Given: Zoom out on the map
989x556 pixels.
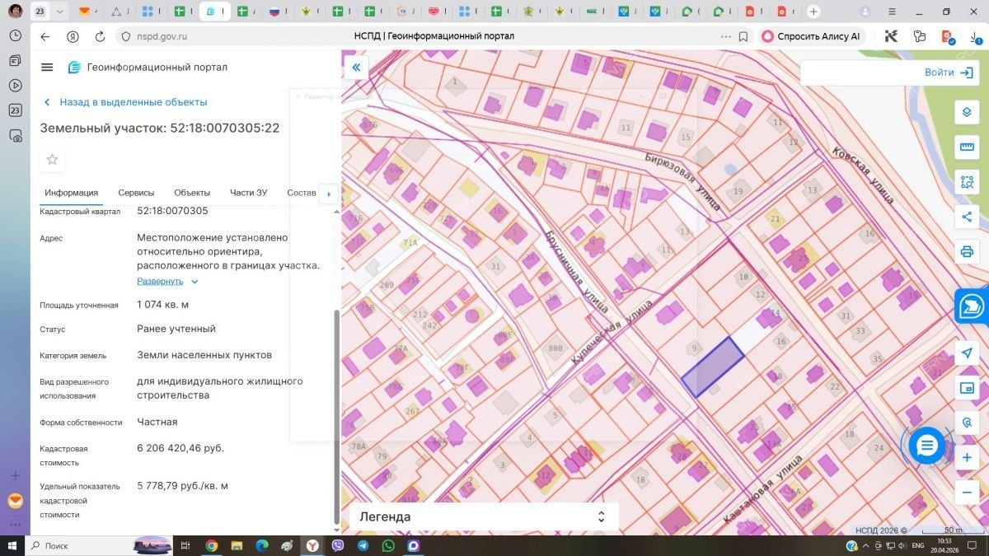Looking at the screenshot, I should pyautogui.click(x=967, y=492).
